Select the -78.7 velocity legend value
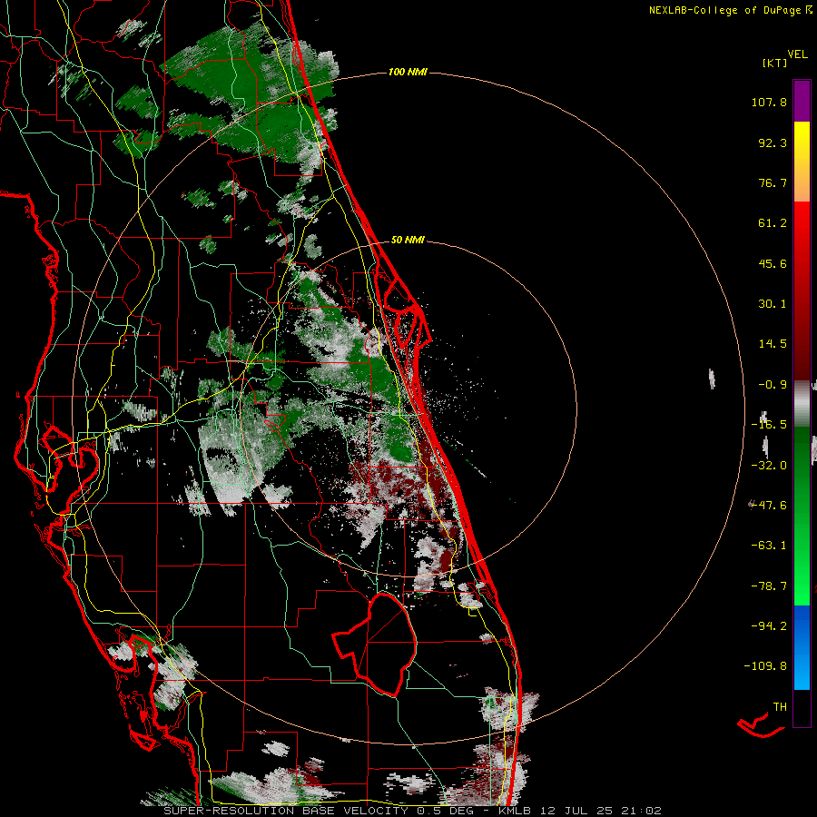Screen dimensions: 817x817 coord(769,586)
